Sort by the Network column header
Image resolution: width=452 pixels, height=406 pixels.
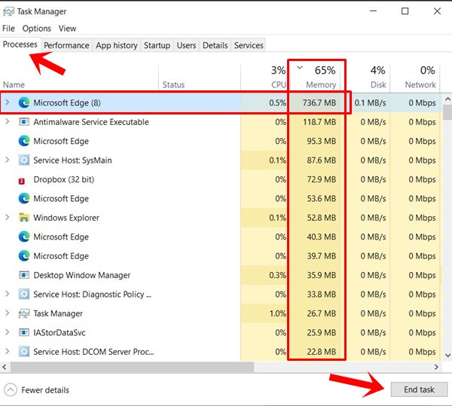tap(415, 78)
